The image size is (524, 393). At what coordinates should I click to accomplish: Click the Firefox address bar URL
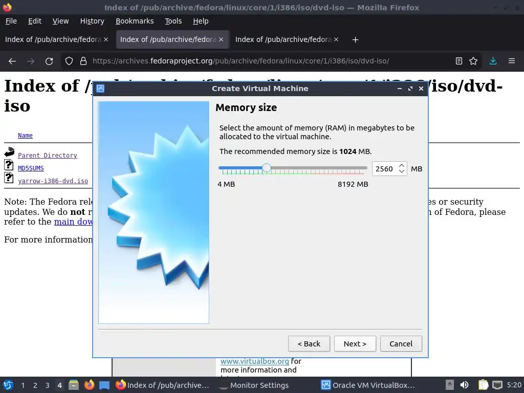point(241,61)
